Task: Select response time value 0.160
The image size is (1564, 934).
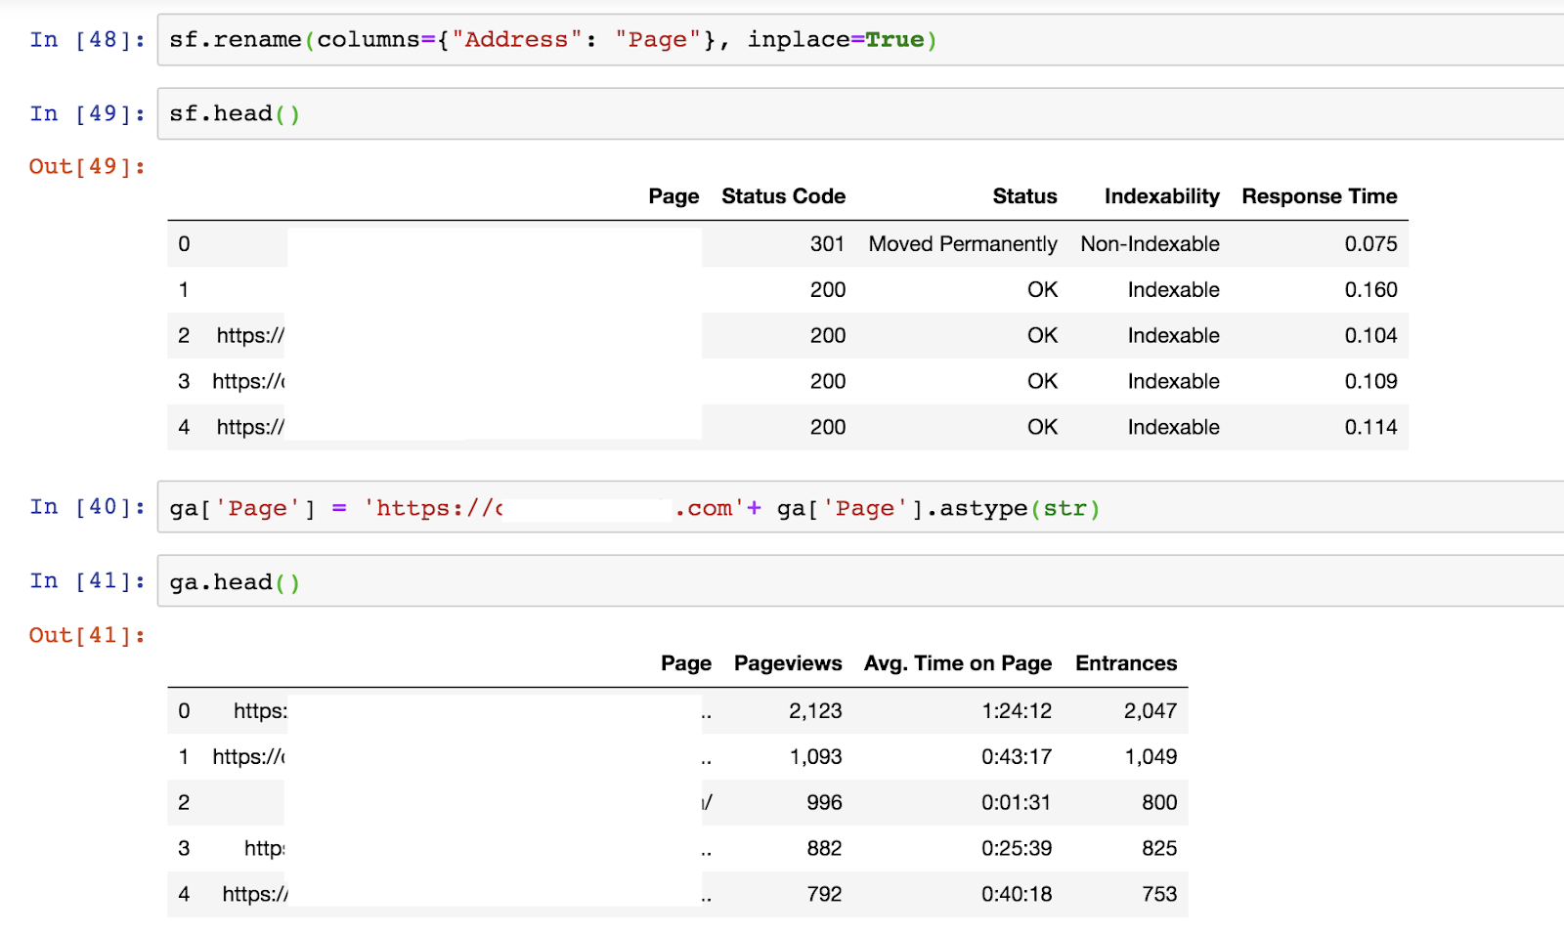Action: pos(1370,290)
